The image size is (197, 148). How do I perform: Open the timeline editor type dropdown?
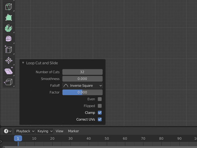[x=8, y=131]
